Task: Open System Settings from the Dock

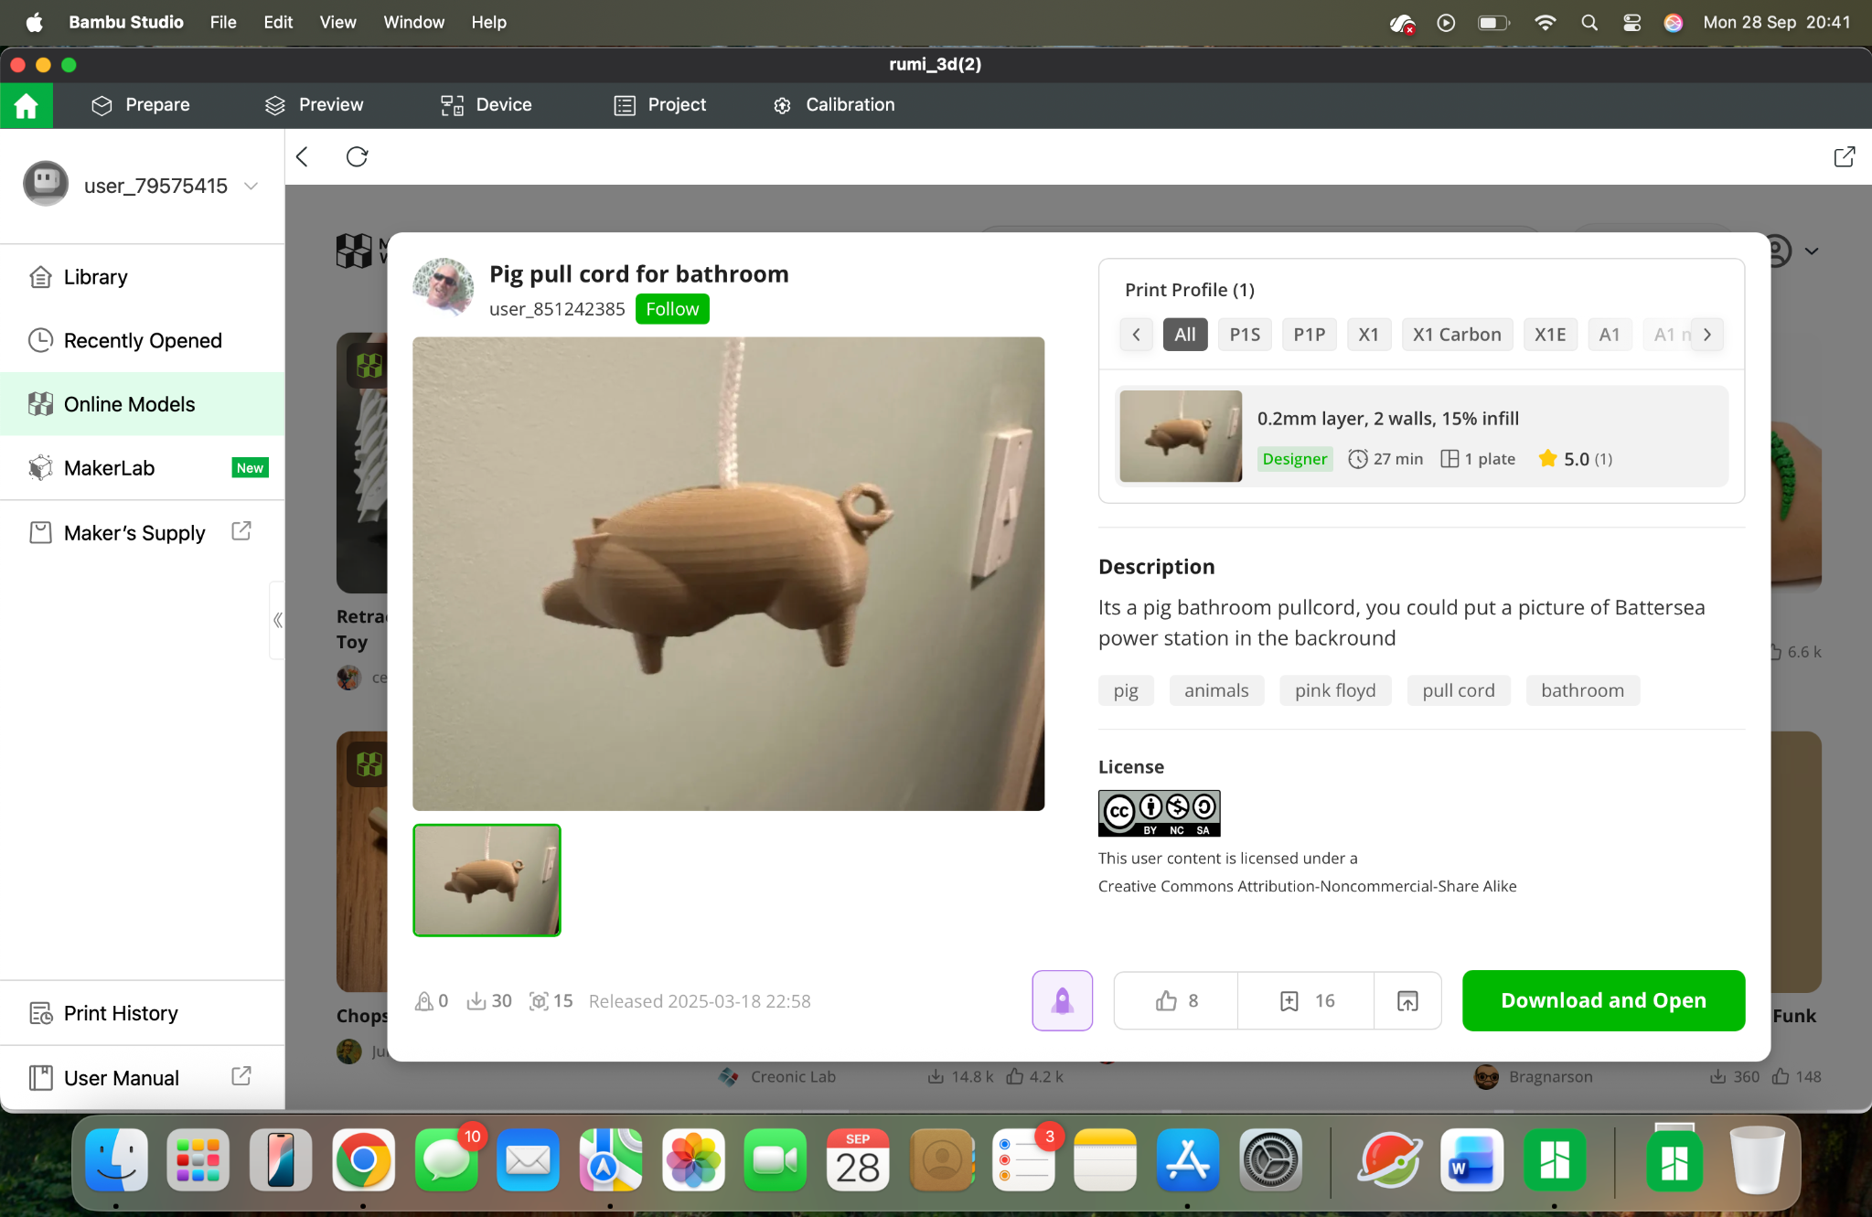Action: tap(1270, 1160)
